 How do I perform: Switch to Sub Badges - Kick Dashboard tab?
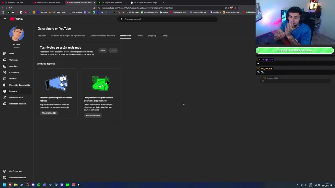(112, 3)
